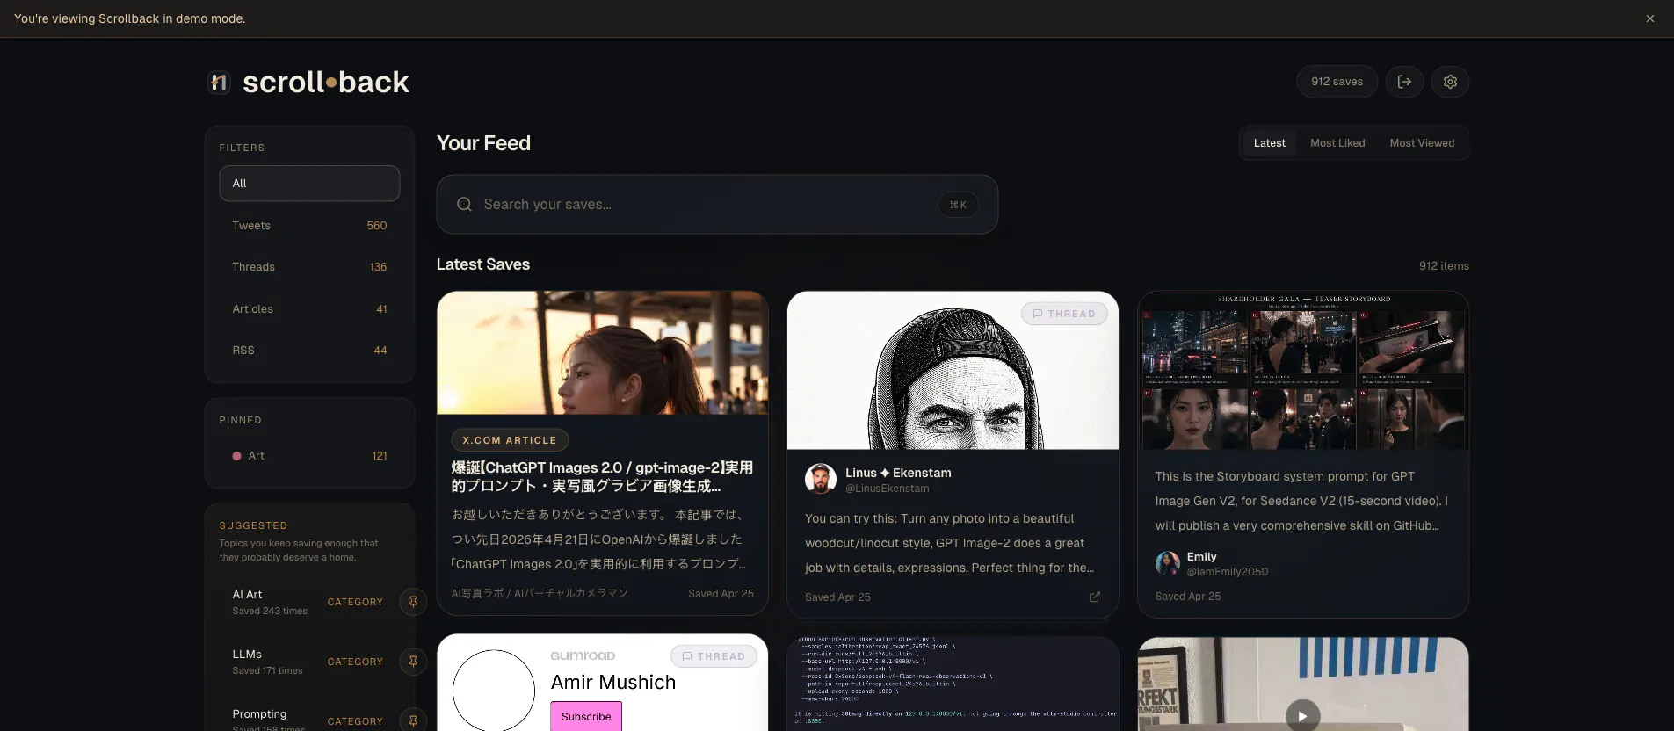Filter the feed by RSS

click(309, 351)
